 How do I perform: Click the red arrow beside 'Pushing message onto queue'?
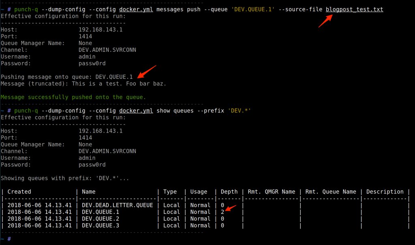pos(146,71)
